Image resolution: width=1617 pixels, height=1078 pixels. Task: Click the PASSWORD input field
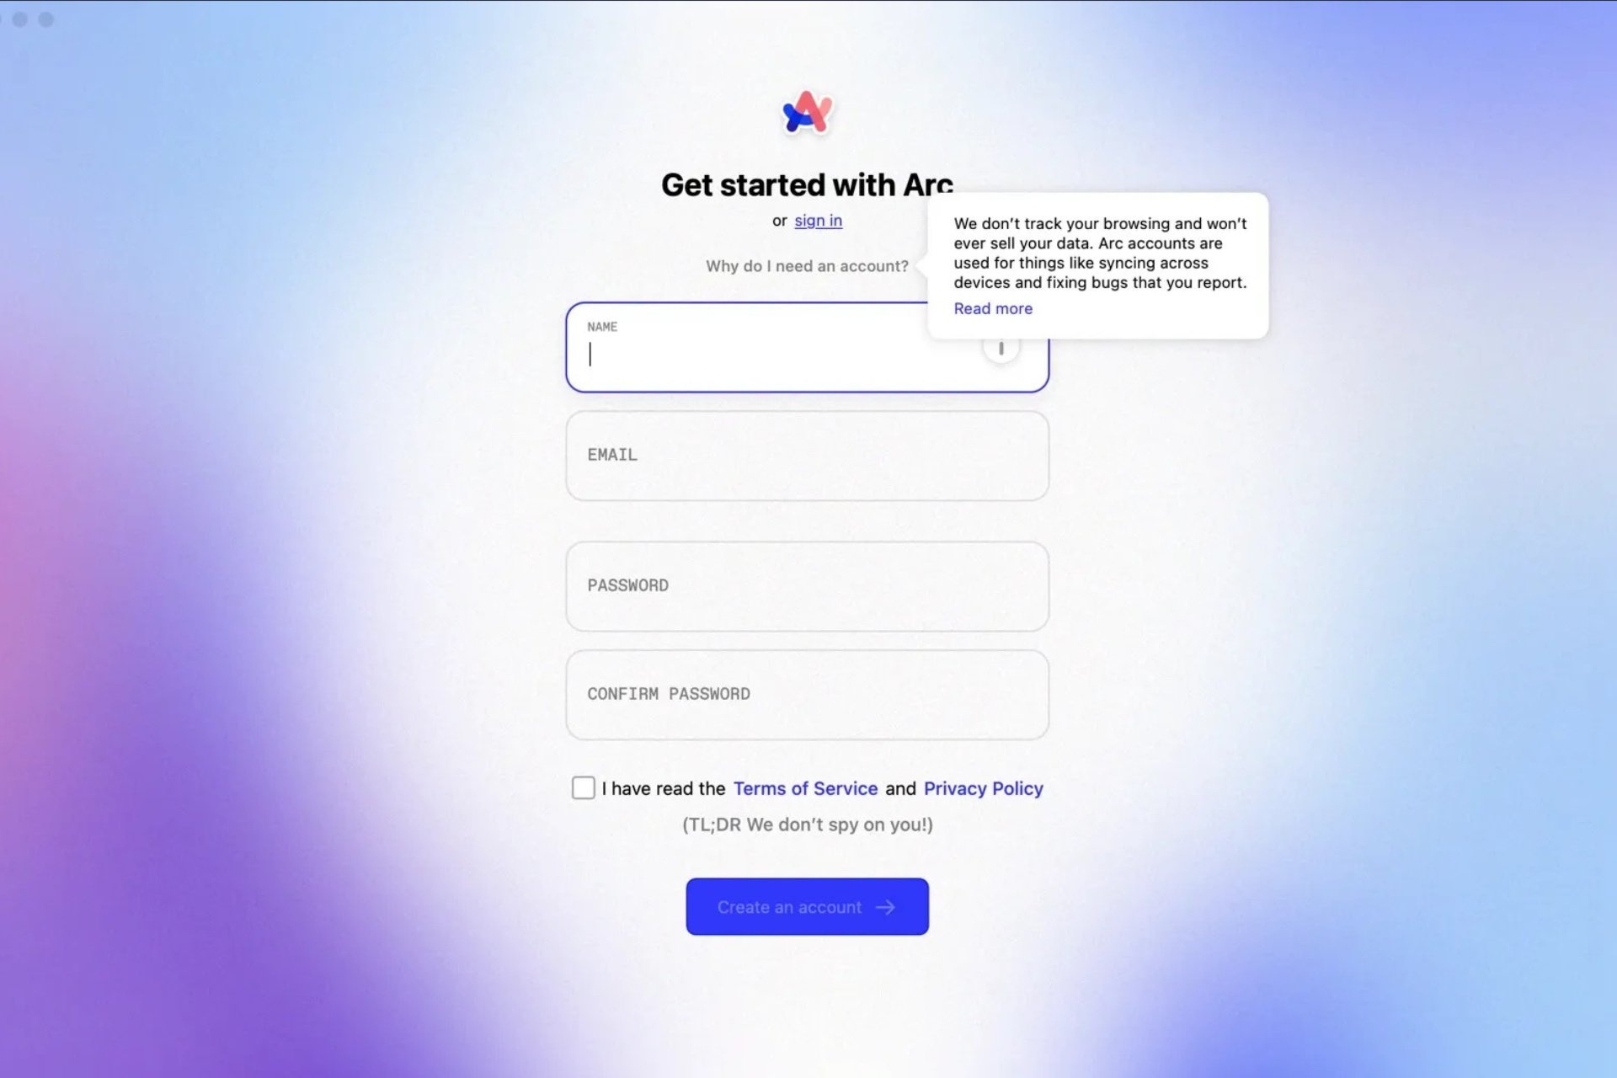click(808, 586)
